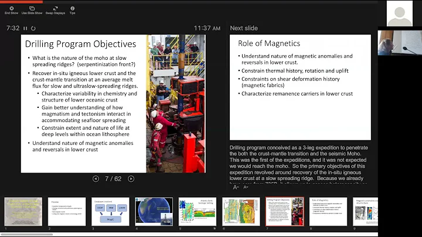Reset the timer with circular arrow
422x237 pixels.
[x=33, y=28]
